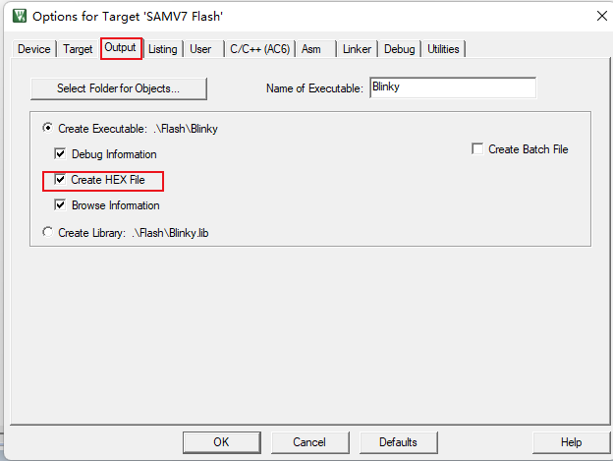613x461 pixels.
Task: Go to the Utilities tab
Action: click(443, 49)
